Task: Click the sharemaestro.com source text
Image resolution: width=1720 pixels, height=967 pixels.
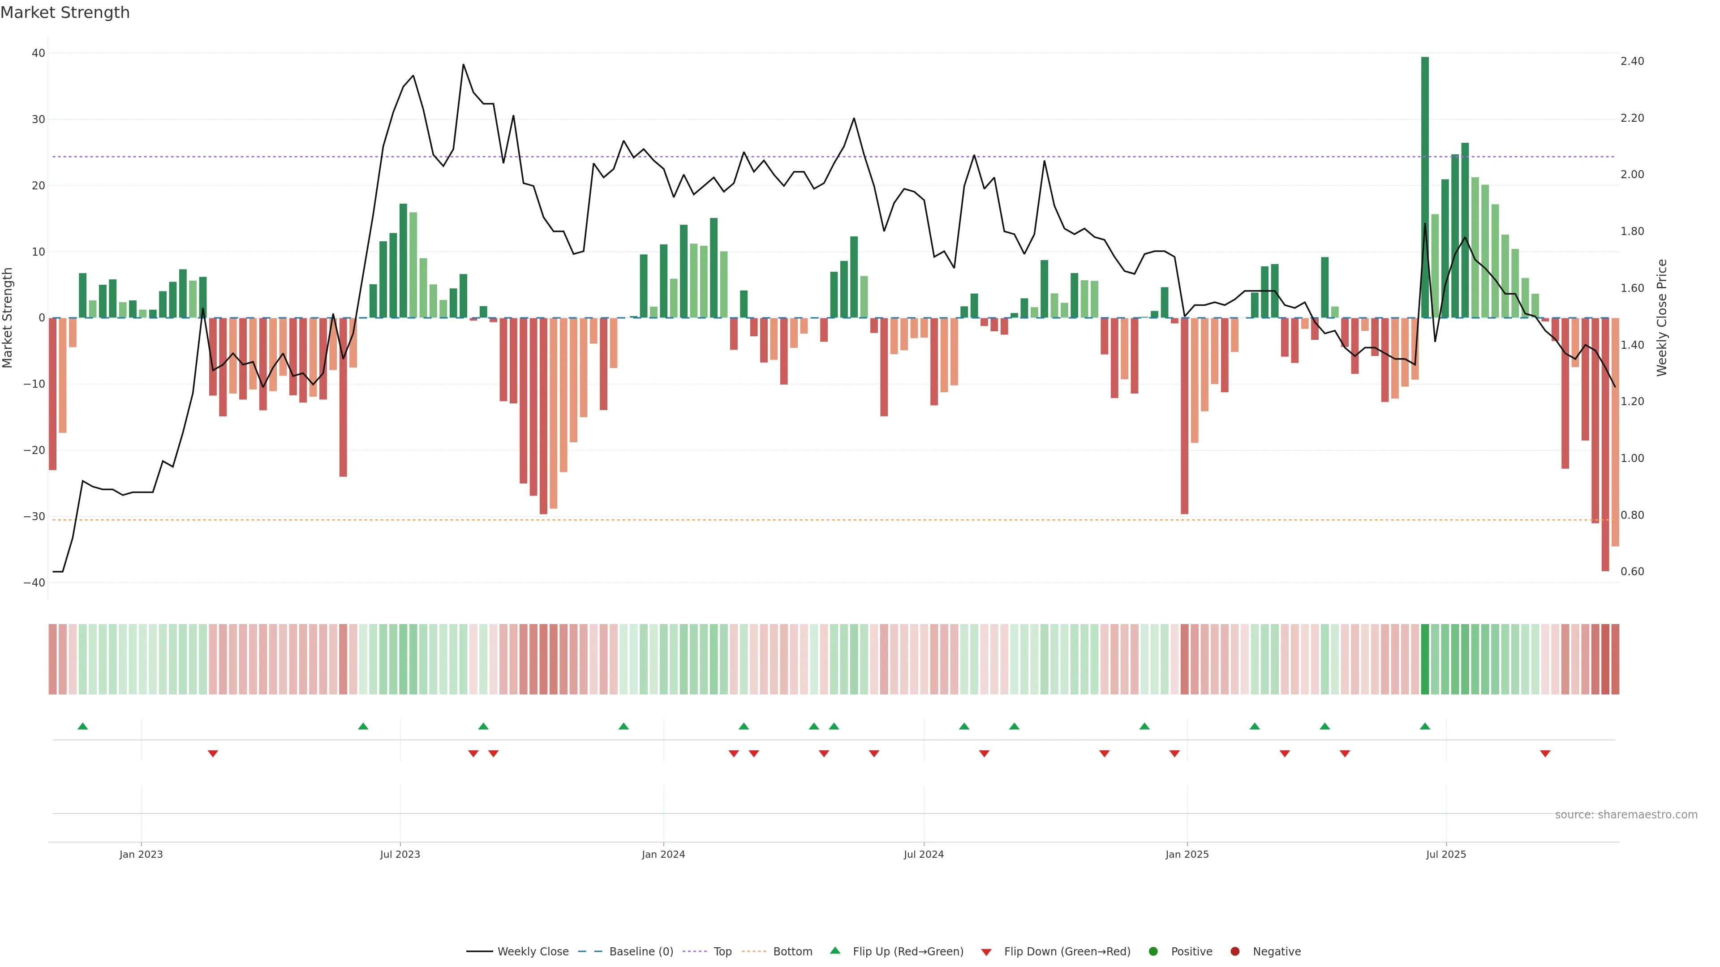Action: point(1626,815)
